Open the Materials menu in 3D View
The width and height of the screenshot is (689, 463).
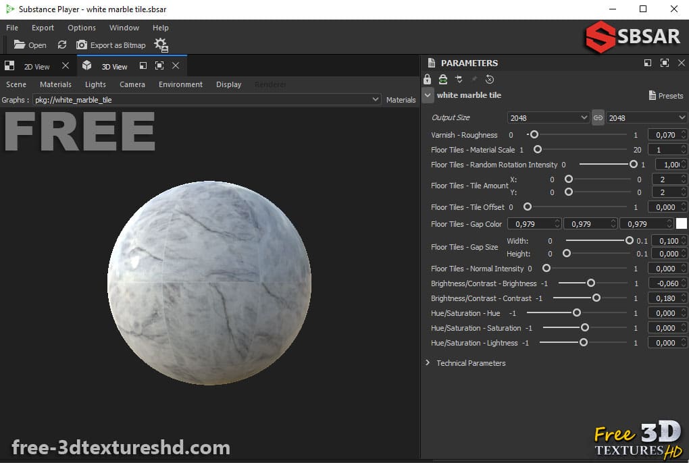[55, 84]
